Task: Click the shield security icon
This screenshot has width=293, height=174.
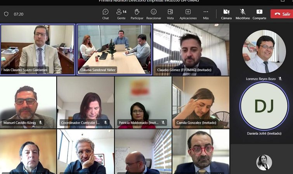Action: pyautogui.click(x=6, y=14)
